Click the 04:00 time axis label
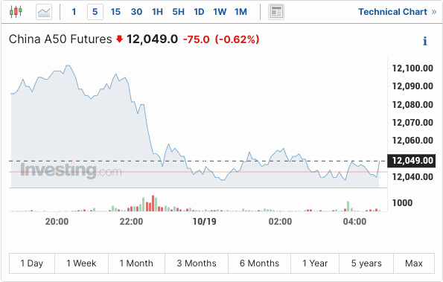This screenshot has width=443, height=282. pyautogui.click(x=354, y=221)
